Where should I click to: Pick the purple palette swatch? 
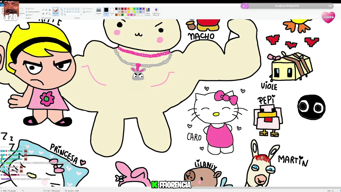coord(144,9)
